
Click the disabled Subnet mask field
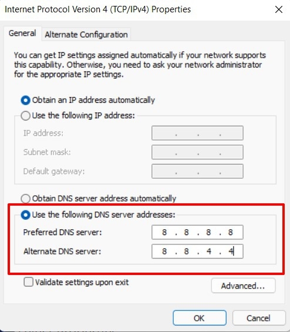point(197,152)
